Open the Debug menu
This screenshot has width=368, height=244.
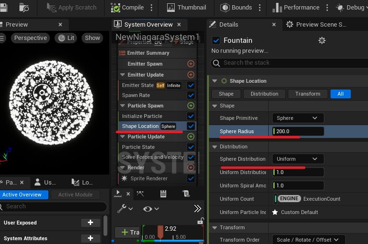coord(351,8)
